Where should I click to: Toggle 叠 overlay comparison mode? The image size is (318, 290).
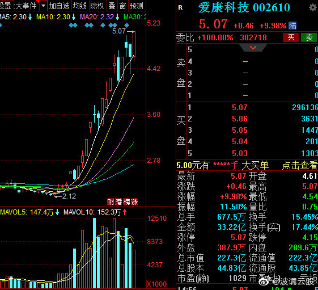point(112,6)
